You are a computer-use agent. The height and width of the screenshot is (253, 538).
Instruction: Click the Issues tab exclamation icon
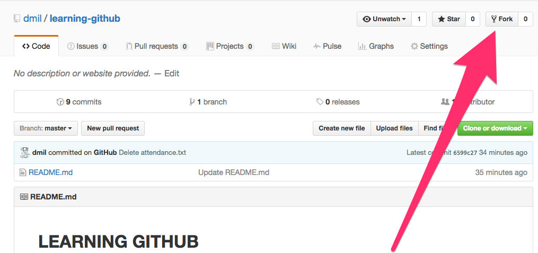click(71, 46)
